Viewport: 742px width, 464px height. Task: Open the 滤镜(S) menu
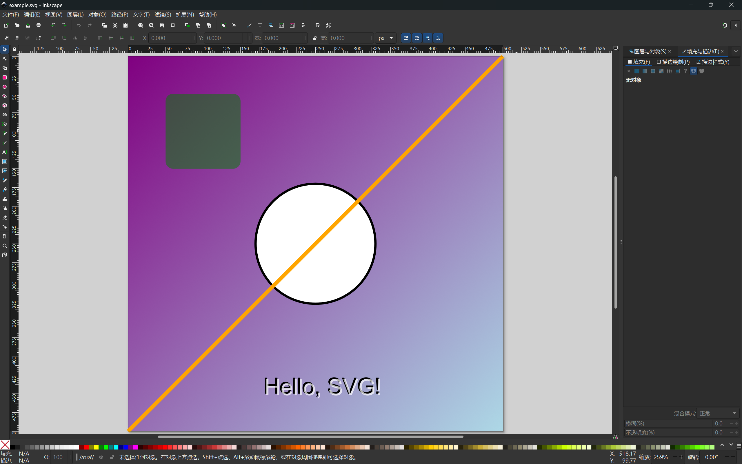(x=163, y=15)
